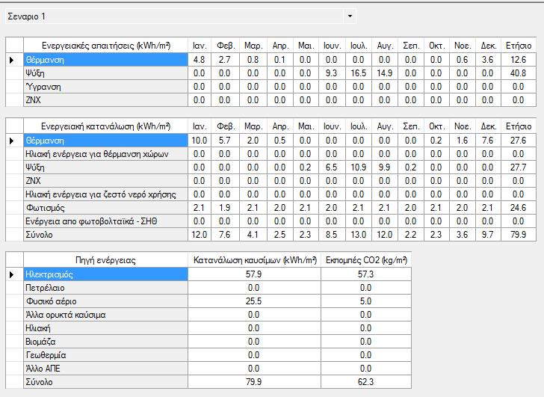Image resolution: width=544 pixels, height=397 pixels.
Task: Click the Σεναριο 1 combo box field
Action: pos(180,16)
